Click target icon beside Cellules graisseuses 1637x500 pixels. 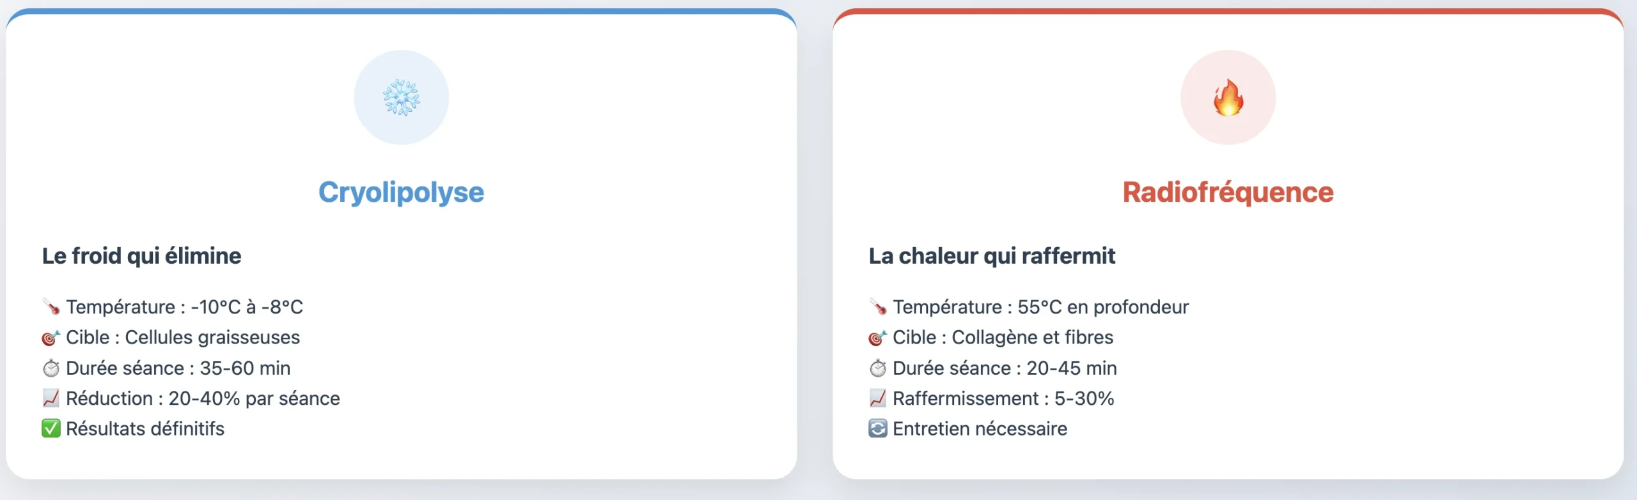point(51,338)
